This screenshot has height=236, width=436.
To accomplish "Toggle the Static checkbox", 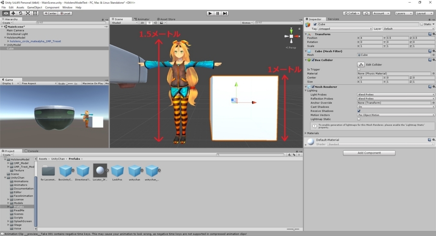I will 422,24.
